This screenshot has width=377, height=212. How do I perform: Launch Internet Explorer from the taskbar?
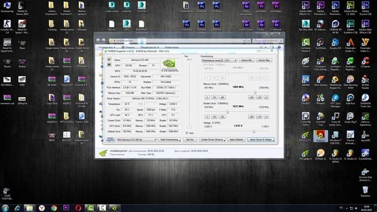point(17,208)
